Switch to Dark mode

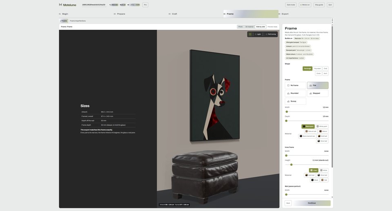[291, 5]
